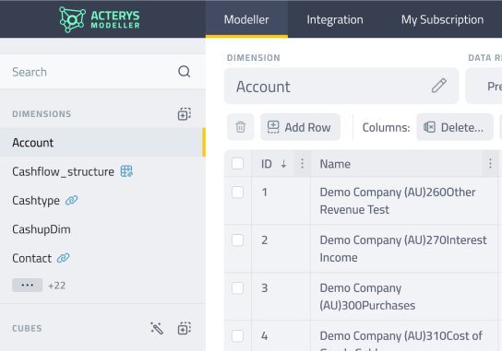Tick the checkbox for row ID 3

237,288
